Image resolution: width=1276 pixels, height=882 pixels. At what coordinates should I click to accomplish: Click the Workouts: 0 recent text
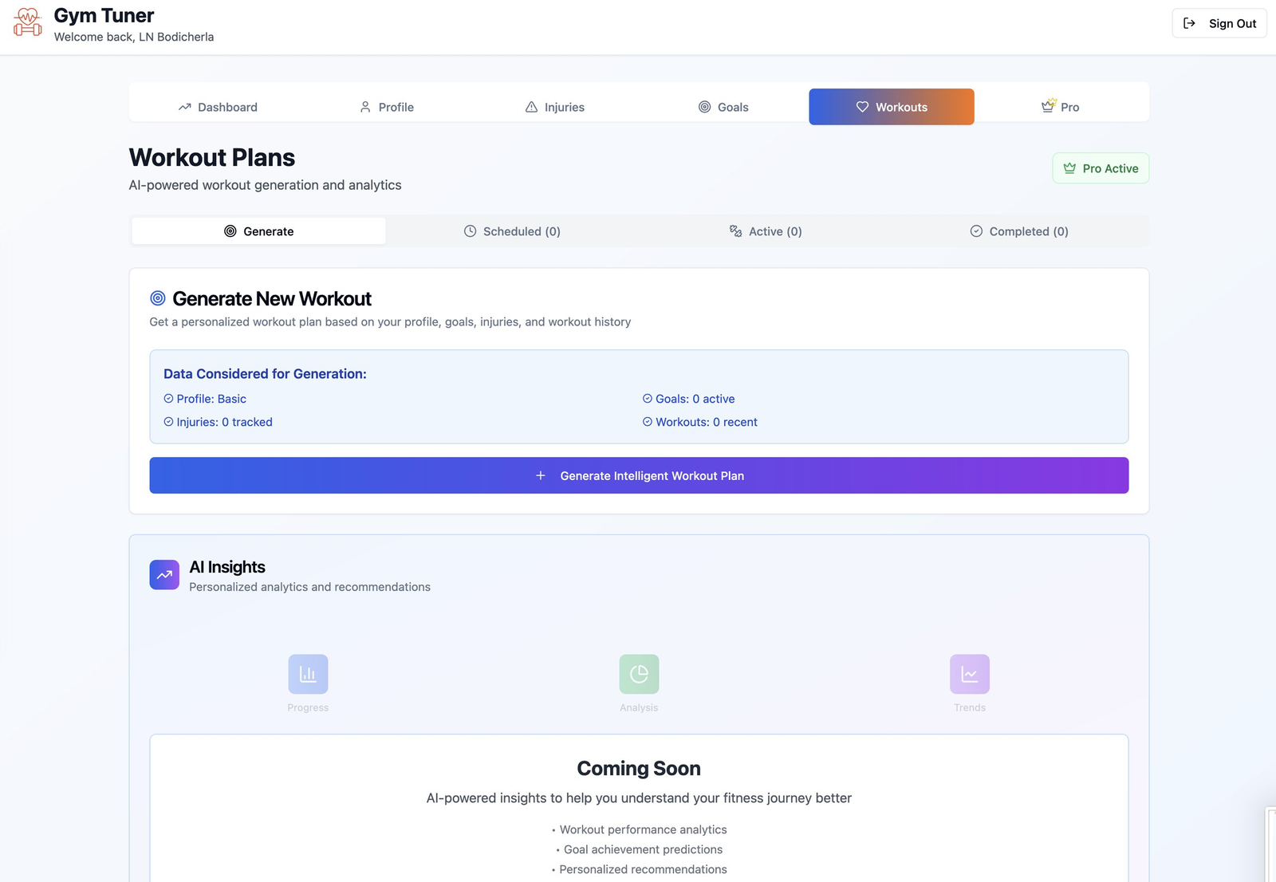[x=707, y=422]
